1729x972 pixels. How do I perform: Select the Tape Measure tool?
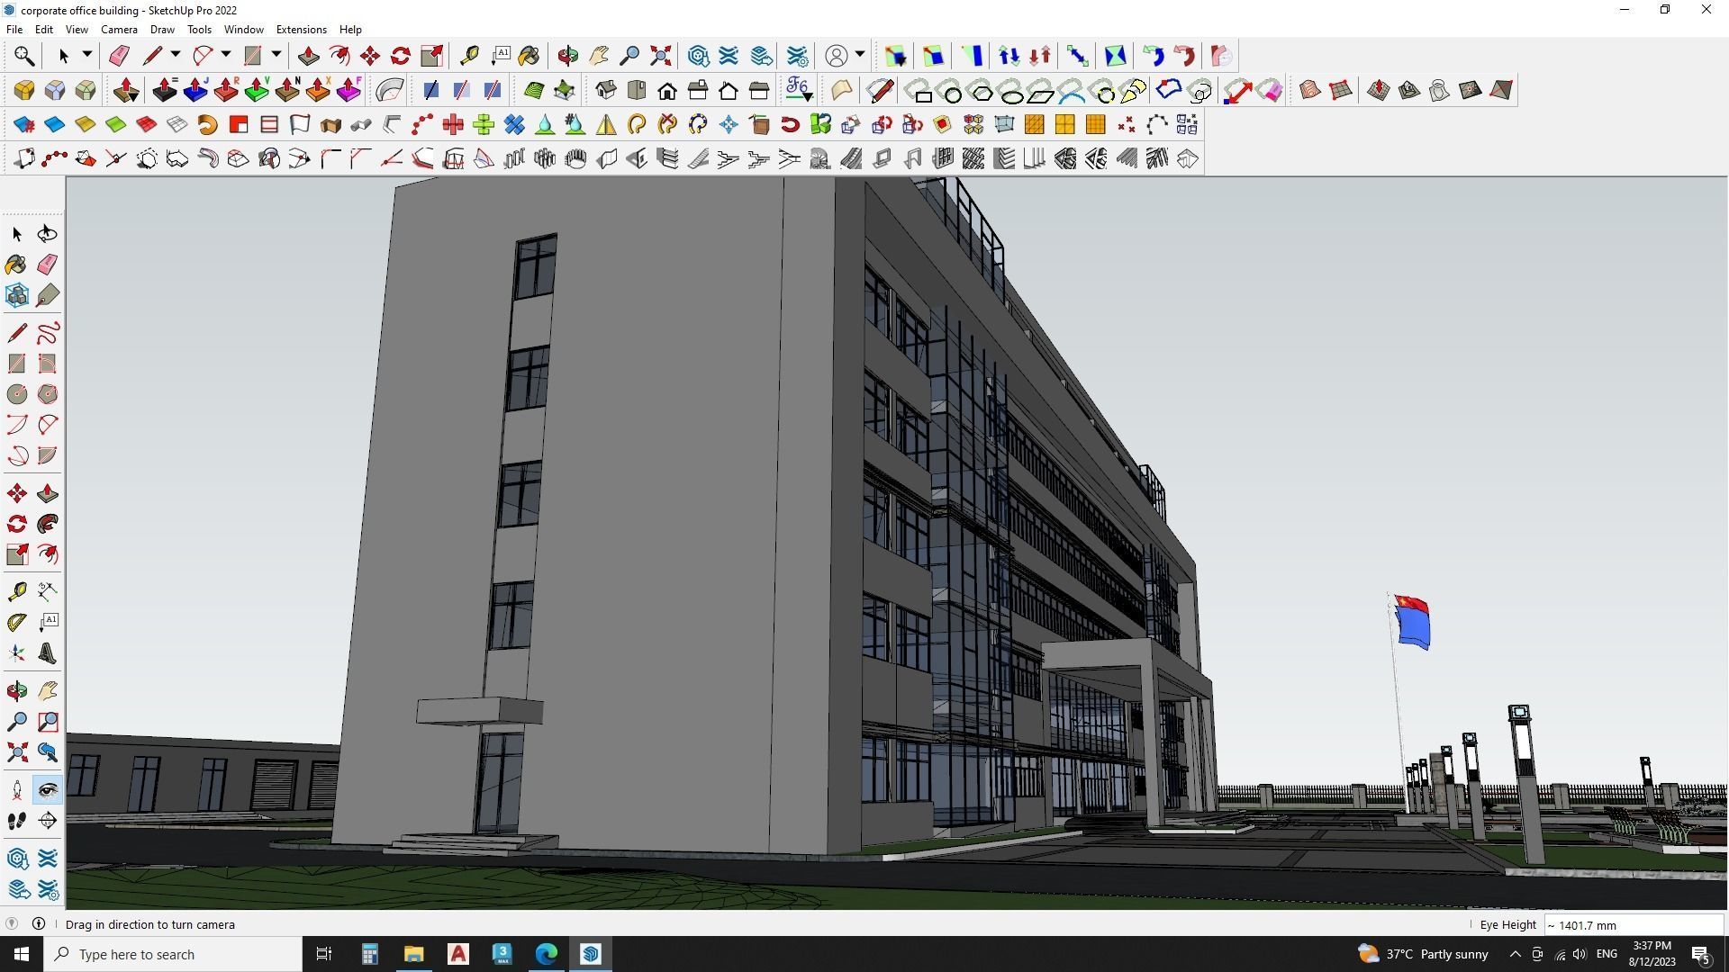[15, 590]
